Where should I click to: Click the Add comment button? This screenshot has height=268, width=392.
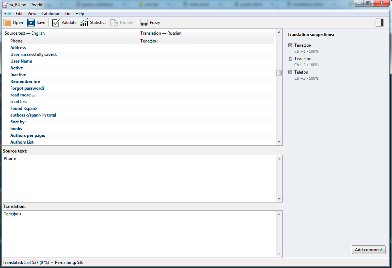pyautogui.click(x=368, y=250)
